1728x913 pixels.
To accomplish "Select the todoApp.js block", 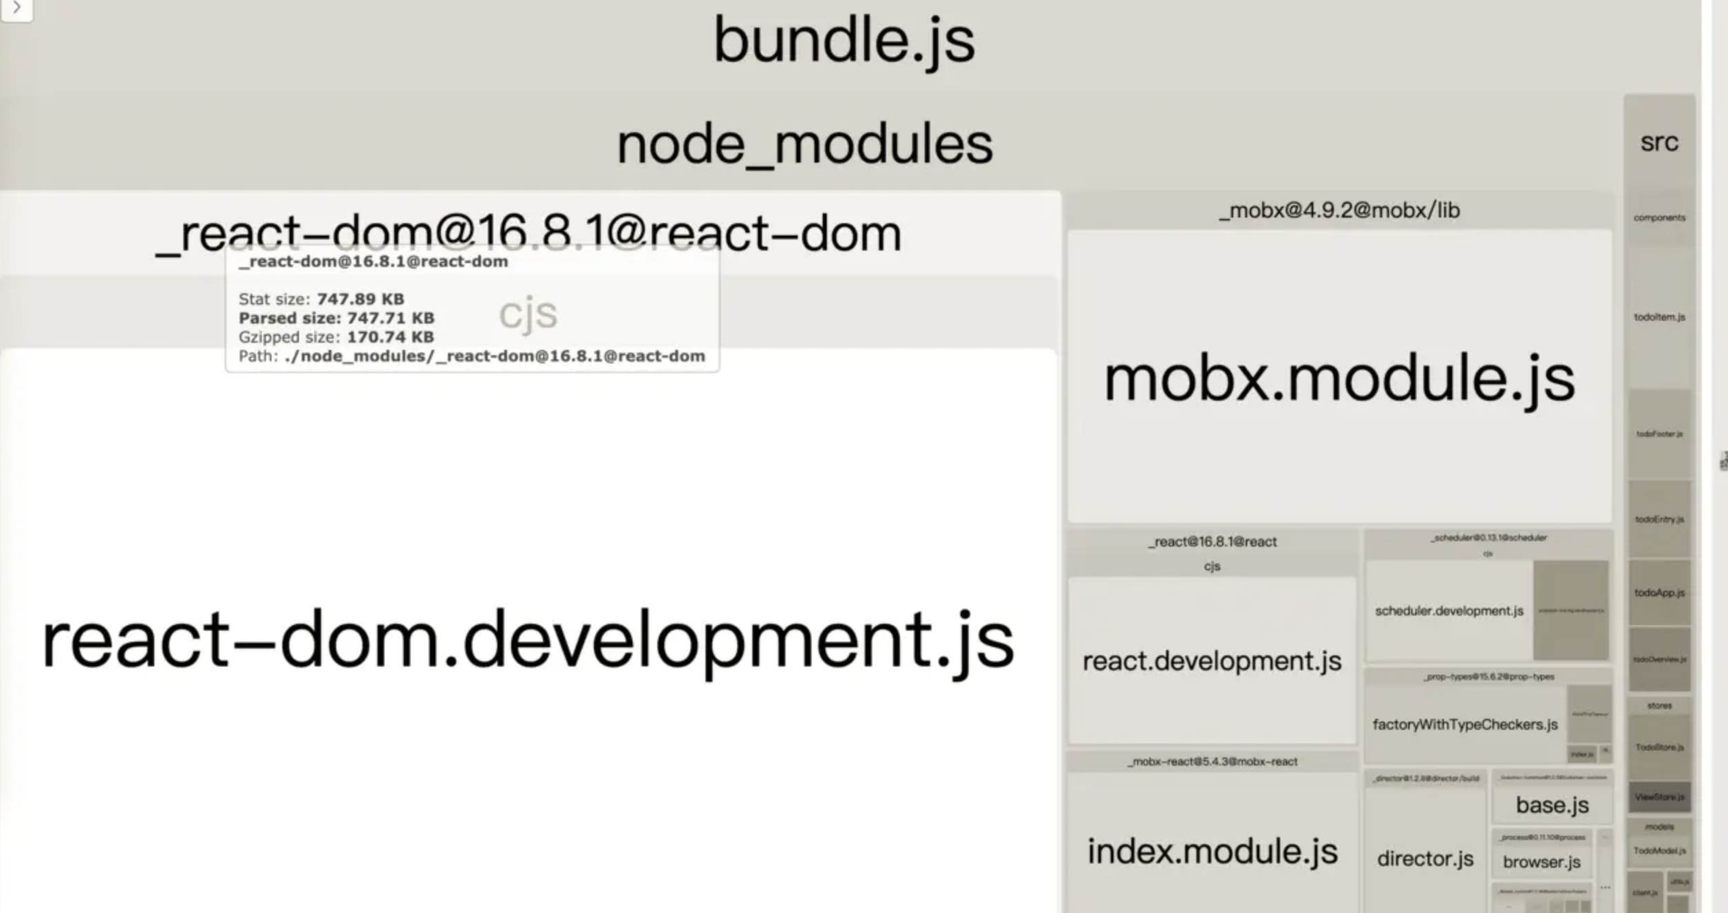I will click(1659, 593).
